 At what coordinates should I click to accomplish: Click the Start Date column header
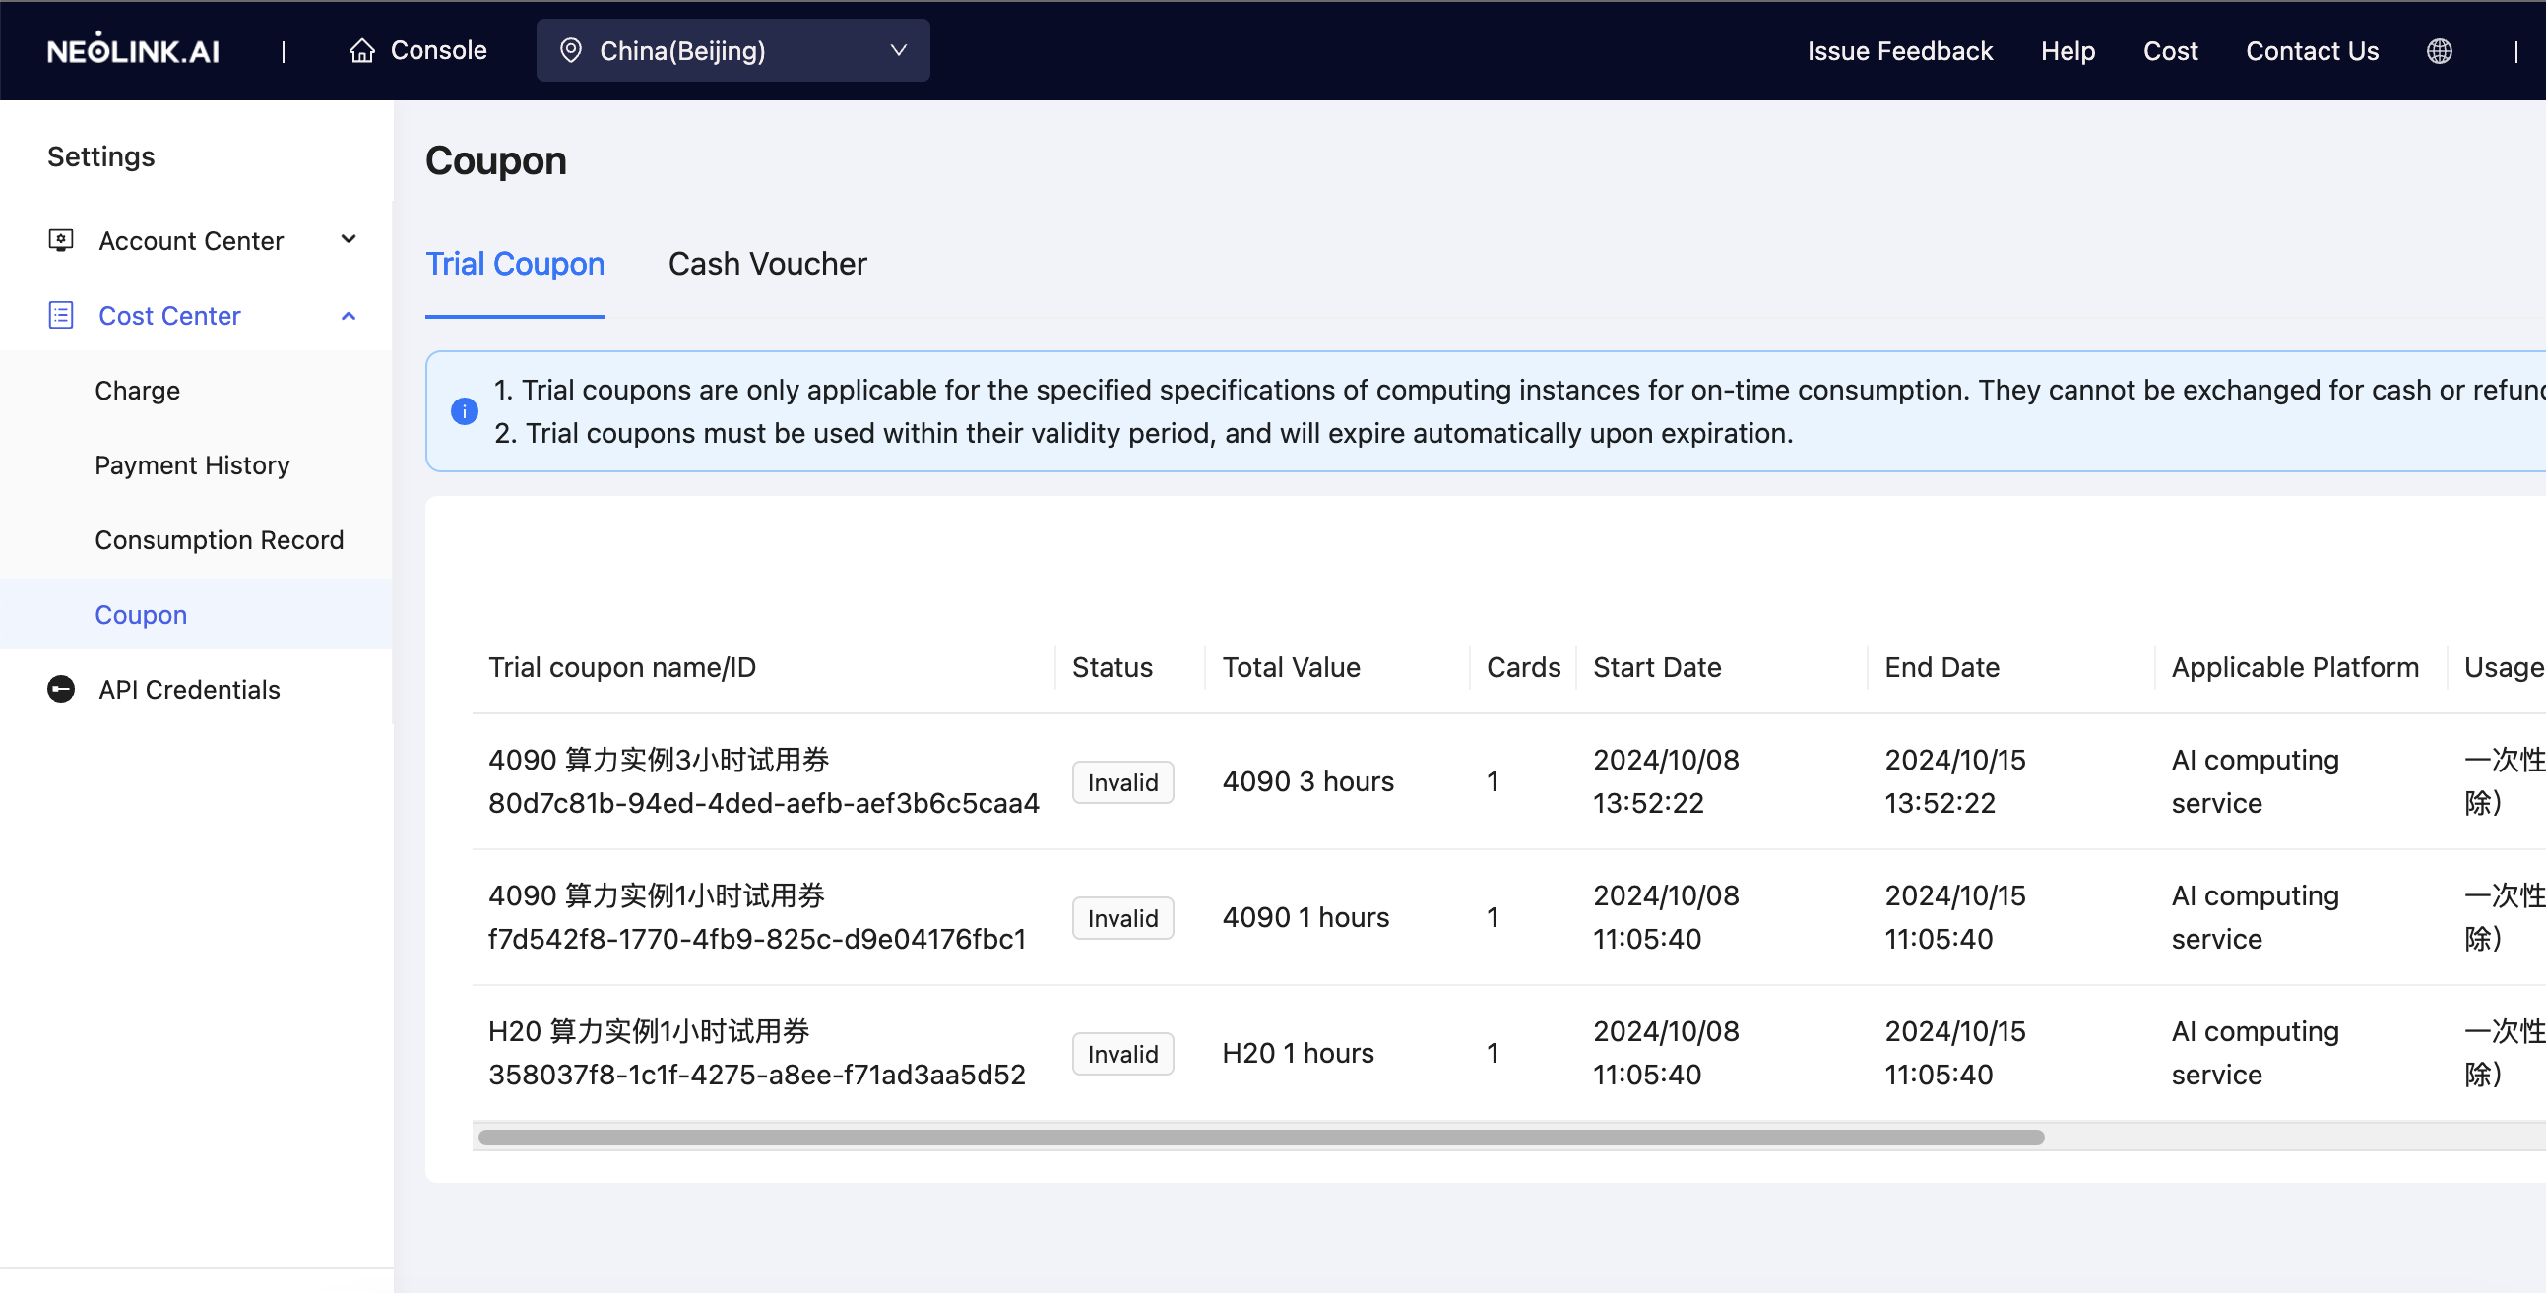click(1658, 668)
